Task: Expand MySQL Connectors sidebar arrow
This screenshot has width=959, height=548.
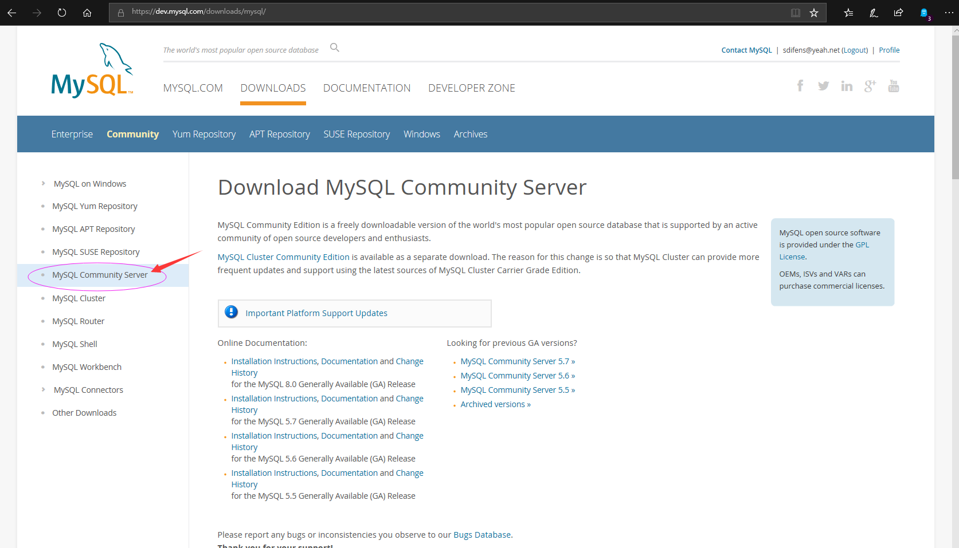Action: click(43, 389)
